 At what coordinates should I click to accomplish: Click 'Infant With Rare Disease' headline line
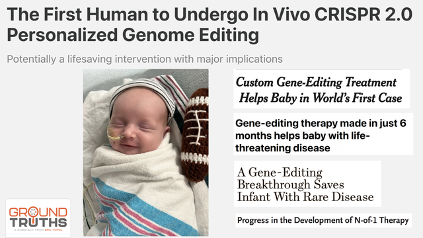pos(305,196)
